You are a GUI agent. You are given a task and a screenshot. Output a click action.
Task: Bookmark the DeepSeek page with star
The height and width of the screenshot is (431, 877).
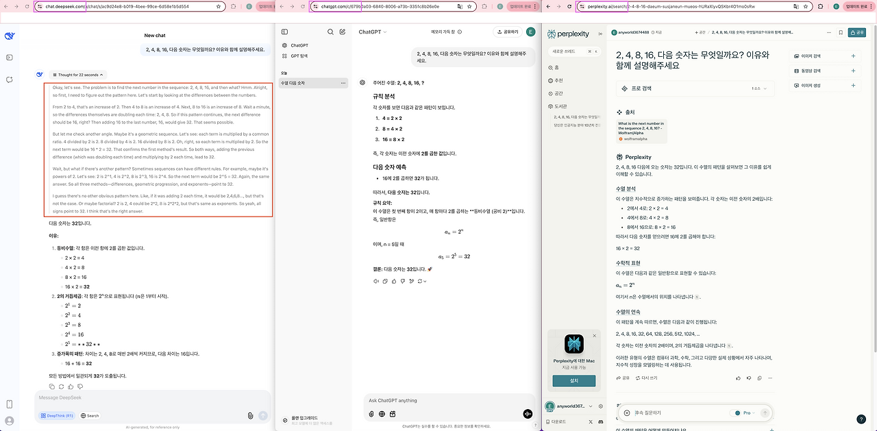tap(219, 6)
